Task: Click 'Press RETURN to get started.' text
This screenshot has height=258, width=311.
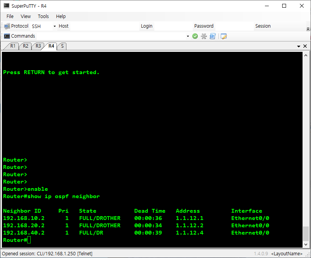Action: click(x=51, y=73)
